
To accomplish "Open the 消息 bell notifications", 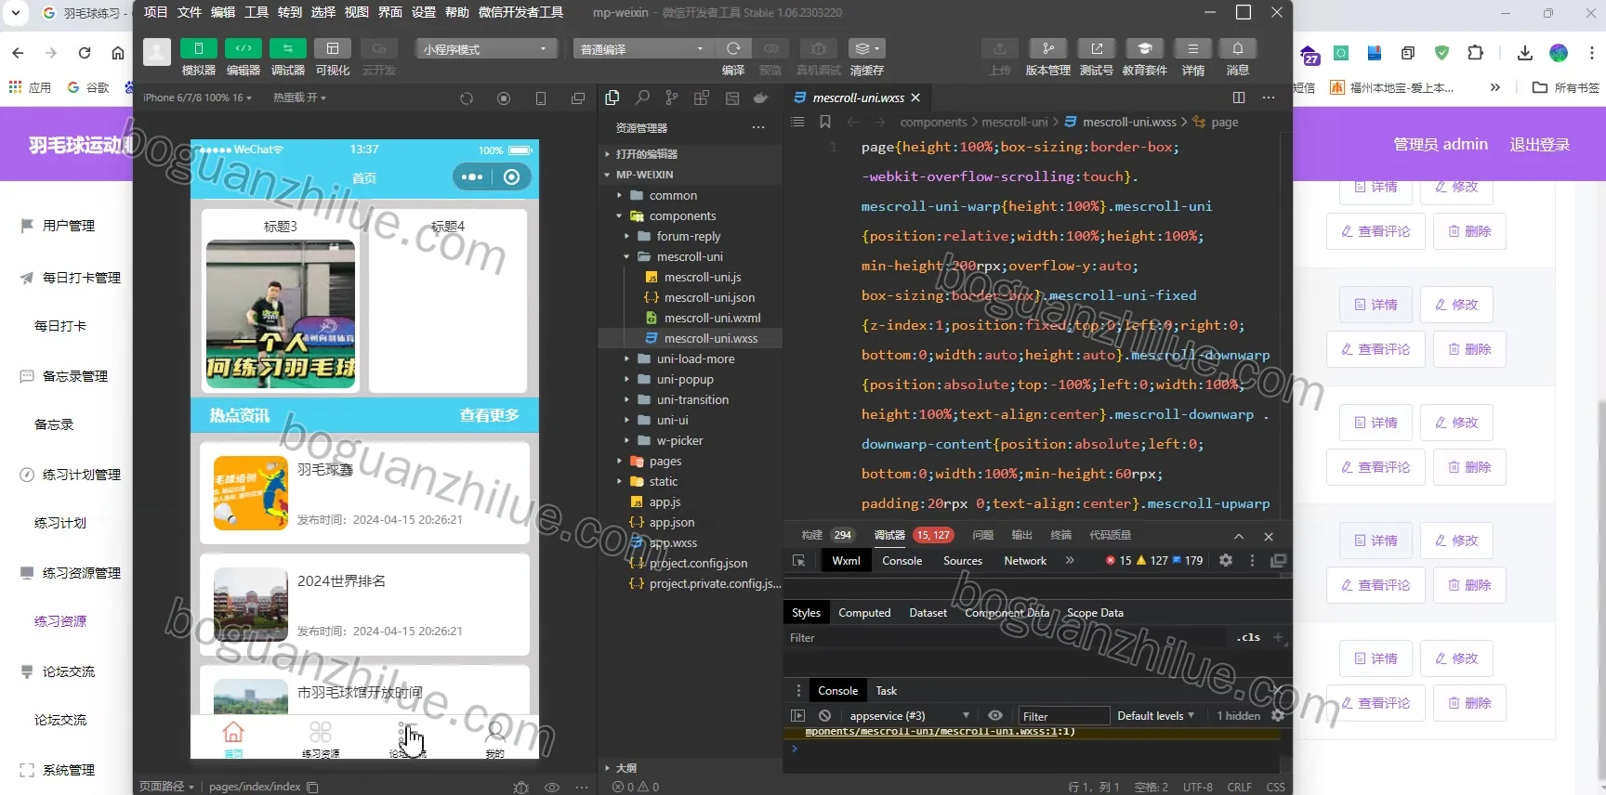I will tap(1237, 48).
